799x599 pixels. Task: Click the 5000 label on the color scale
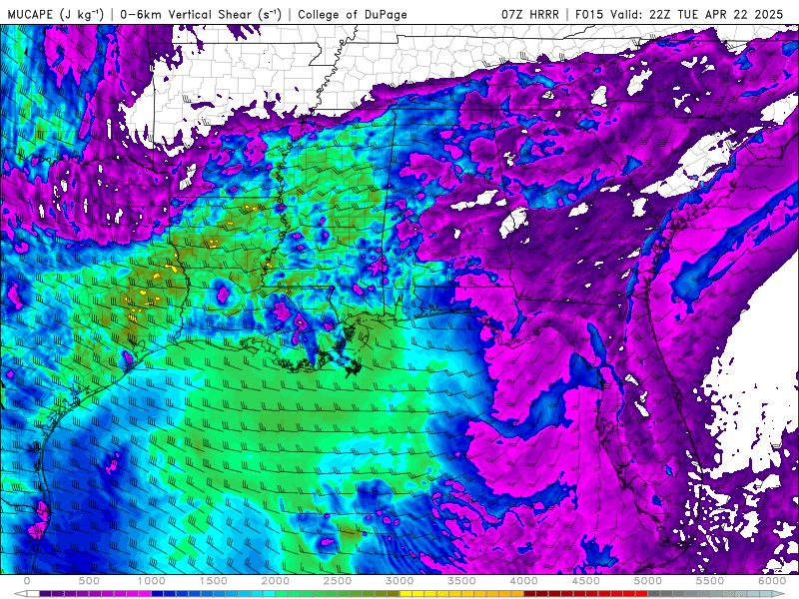point(648,581)
